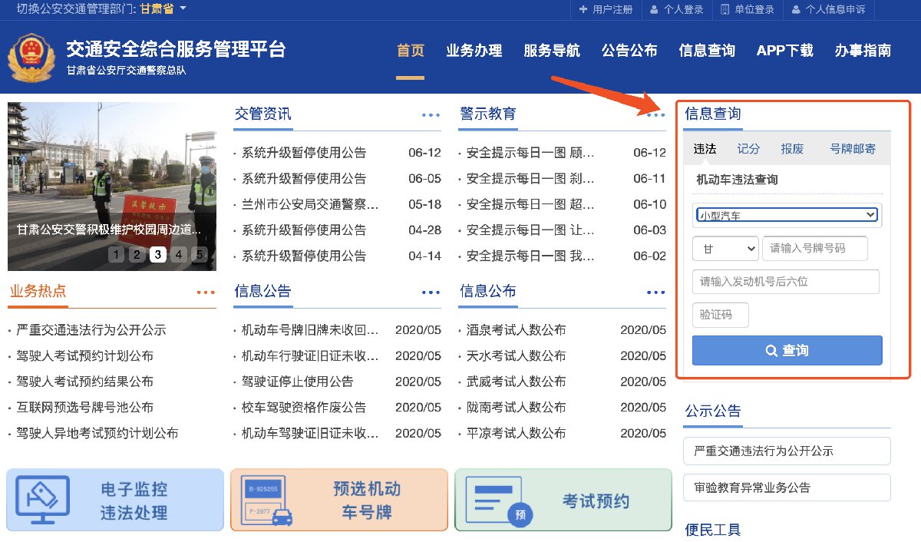Open the 预选机动车号牌 card
Viewport: 921px width, 542px height.
(x=338, y=500)
